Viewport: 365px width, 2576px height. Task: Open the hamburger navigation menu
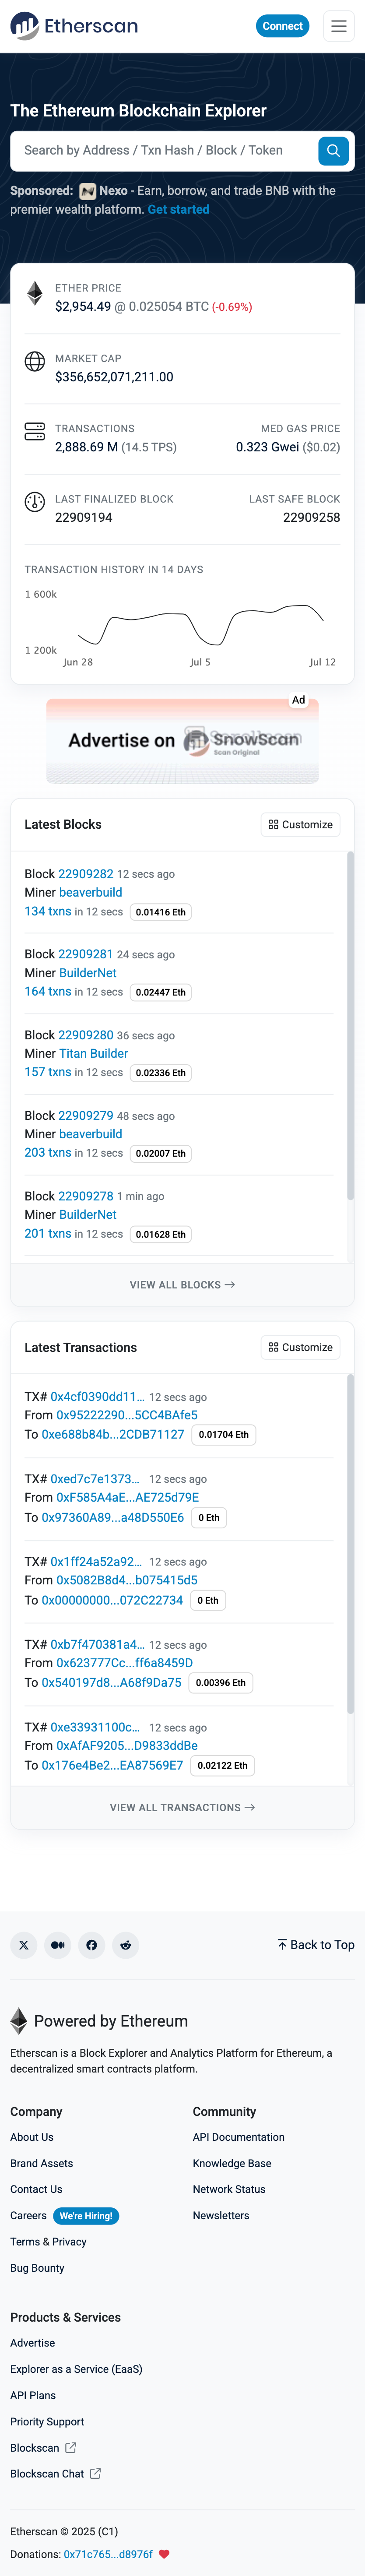tap(339, 26)
